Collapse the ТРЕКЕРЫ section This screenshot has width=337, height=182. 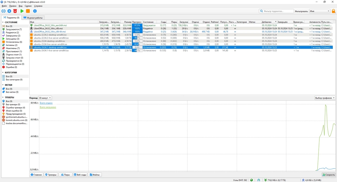8,97
